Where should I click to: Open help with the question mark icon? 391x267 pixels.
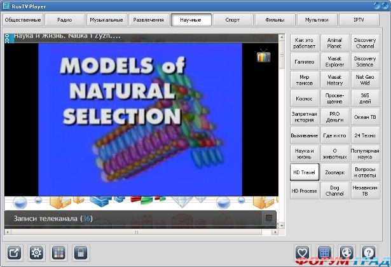point(369,252)
